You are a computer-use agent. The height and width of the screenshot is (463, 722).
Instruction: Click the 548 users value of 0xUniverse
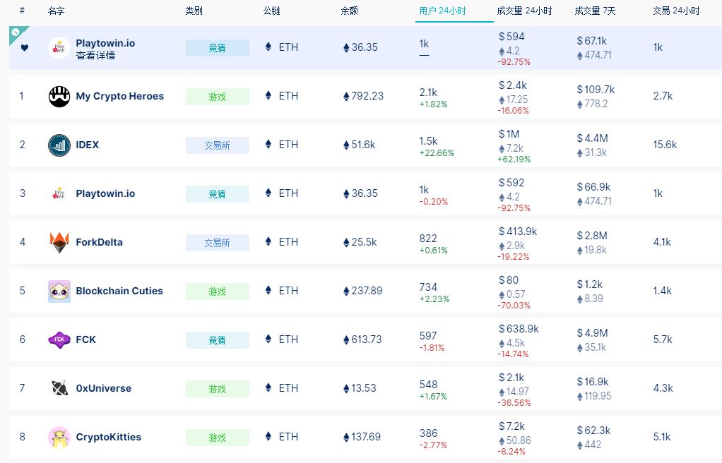[428, 384]
